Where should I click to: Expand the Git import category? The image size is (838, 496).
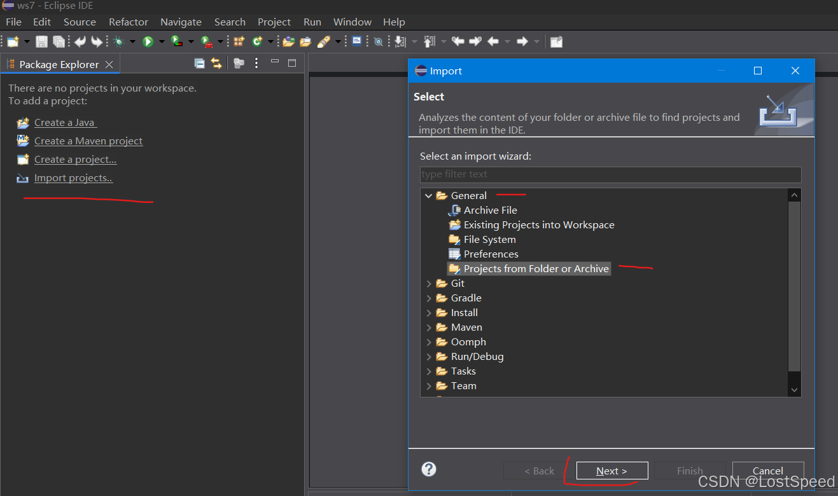tap(429, 284)
